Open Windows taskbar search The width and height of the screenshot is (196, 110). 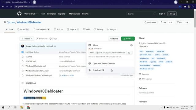(9, 107)
